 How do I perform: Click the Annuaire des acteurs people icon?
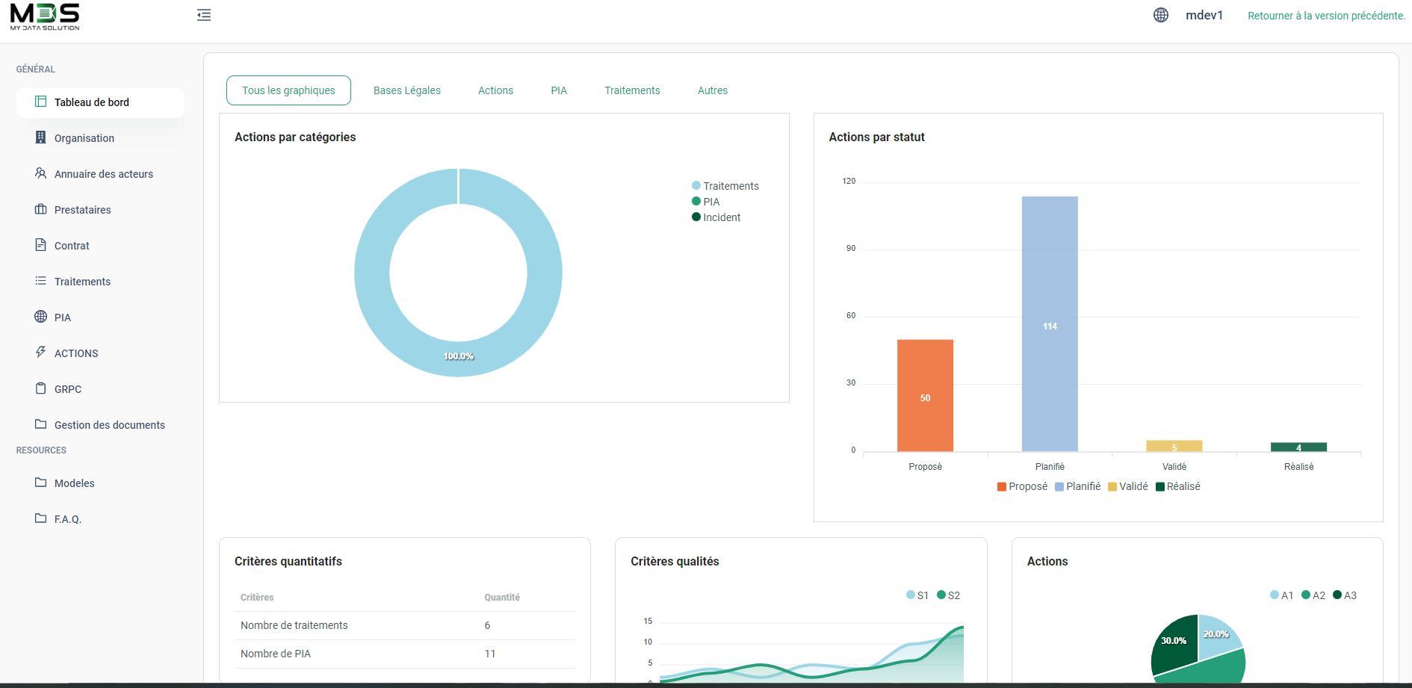pyautogui.click(x=41, y=173)
